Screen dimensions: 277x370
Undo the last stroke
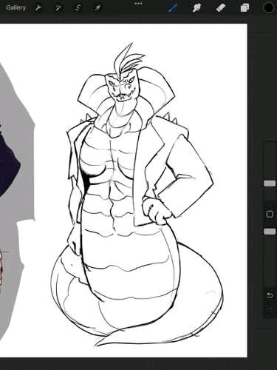point(270,295)
